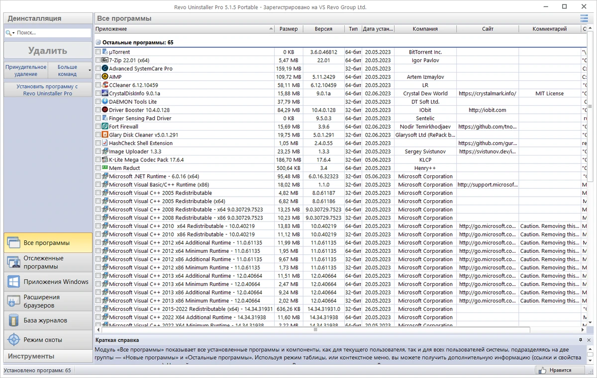Click the Отслеженные программы sidebar icon

pyautogui.click(x=13, y=262)
